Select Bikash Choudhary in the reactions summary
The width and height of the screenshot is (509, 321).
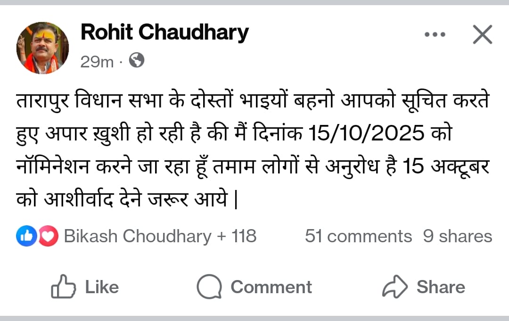[x=138, y=236]
